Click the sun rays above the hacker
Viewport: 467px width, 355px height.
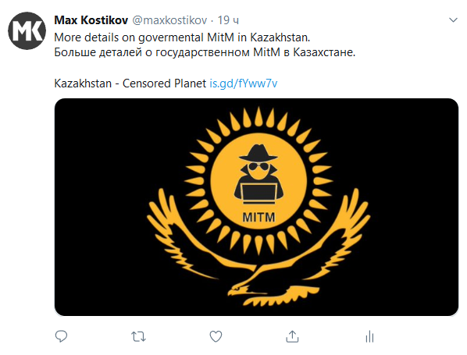coord(258,122)
